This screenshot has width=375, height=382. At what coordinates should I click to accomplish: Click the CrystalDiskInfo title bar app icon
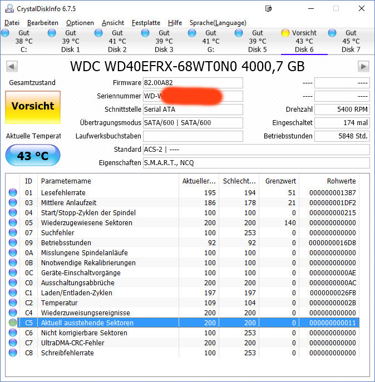pos(9,9)
